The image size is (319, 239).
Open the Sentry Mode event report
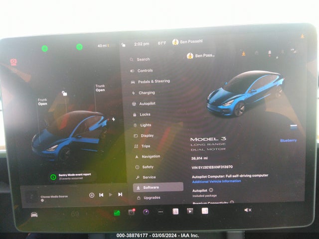coord(71,176)
